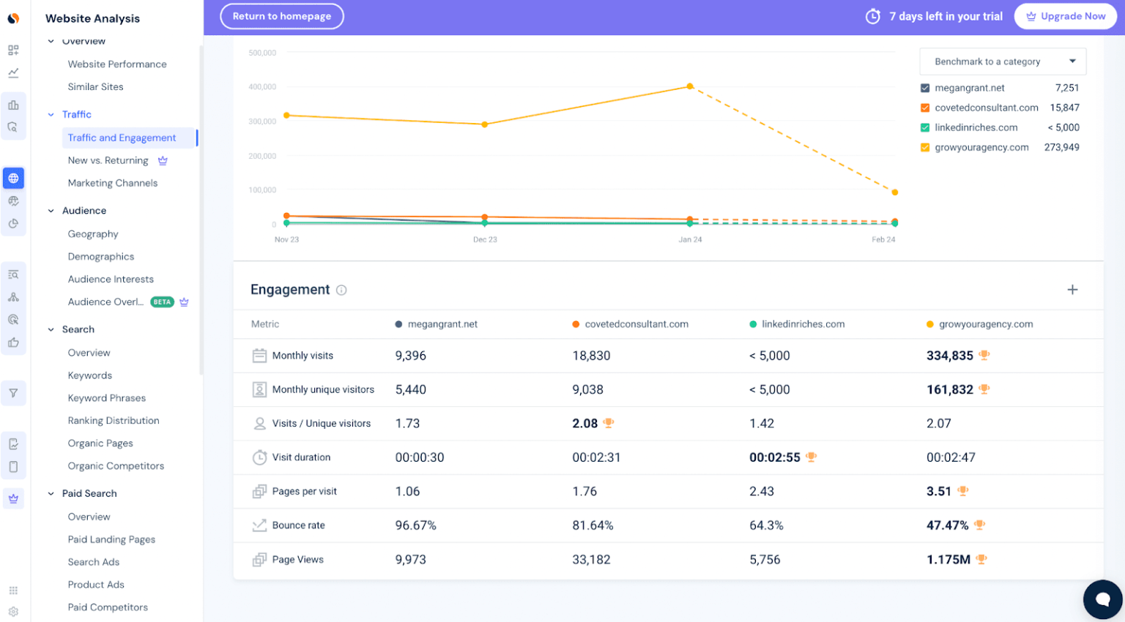Open the Geography section
The width and height of the screenshot is (1125, 622).
click(x=93, y=233)
